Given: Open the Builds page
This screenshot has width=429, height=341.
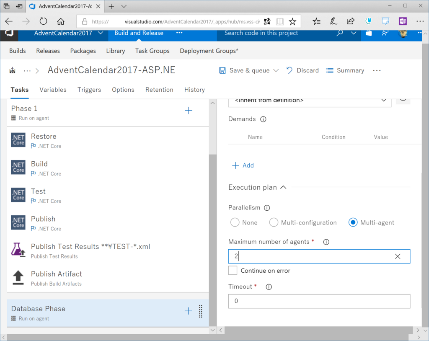Looking at the screenshot, I should pyautogui.click(x=18, y=51).
